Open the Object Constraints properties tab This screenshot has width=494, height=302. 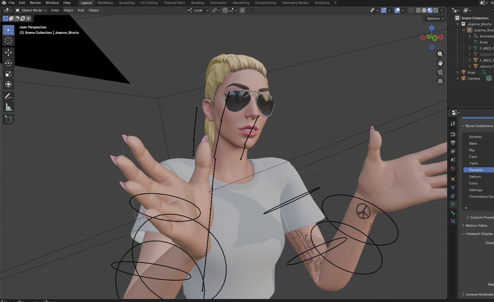tap(453, 196)
